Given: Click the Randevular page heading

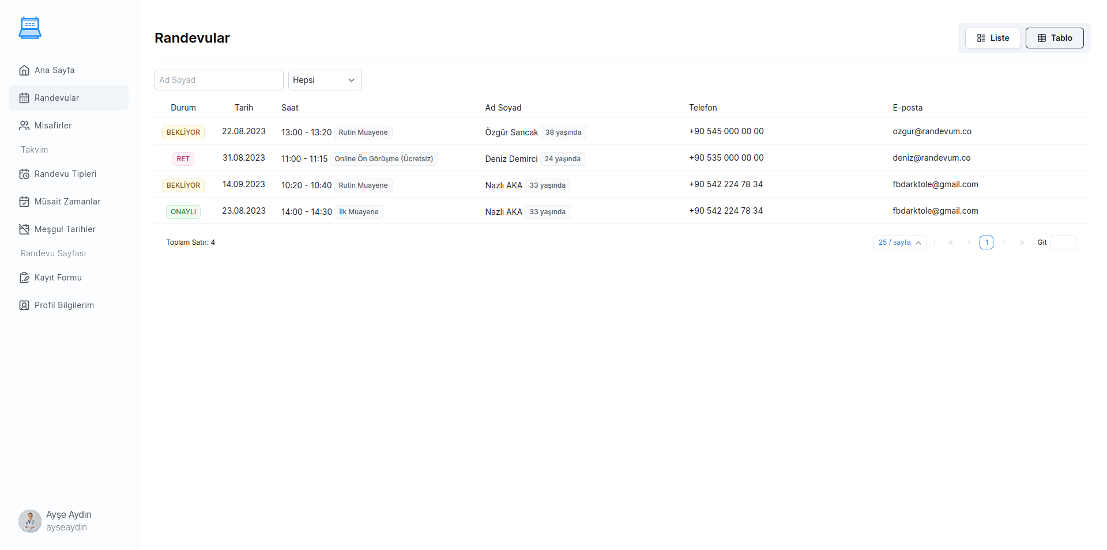Looking at the screenshot, I should click(x=192, y=38).
